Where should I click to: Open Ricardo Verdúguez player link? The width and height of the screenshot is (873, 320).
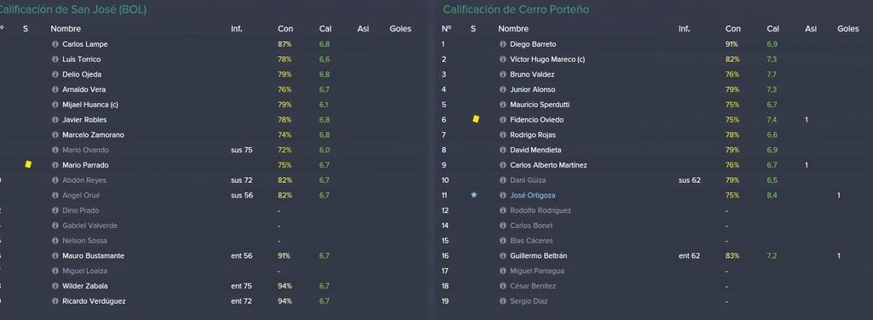[x=94, y=301]
